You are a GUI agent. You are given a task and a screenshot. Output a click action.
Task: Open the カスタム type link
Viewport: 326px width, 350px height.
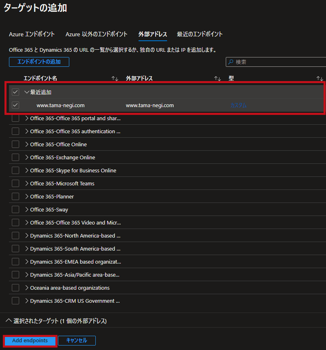click(x=238, y=105)
